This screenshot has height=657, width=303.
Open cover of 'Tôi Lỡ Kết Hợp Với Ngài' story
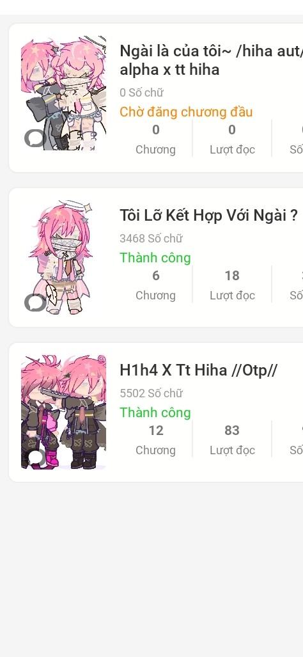click(x=64, y=258)
